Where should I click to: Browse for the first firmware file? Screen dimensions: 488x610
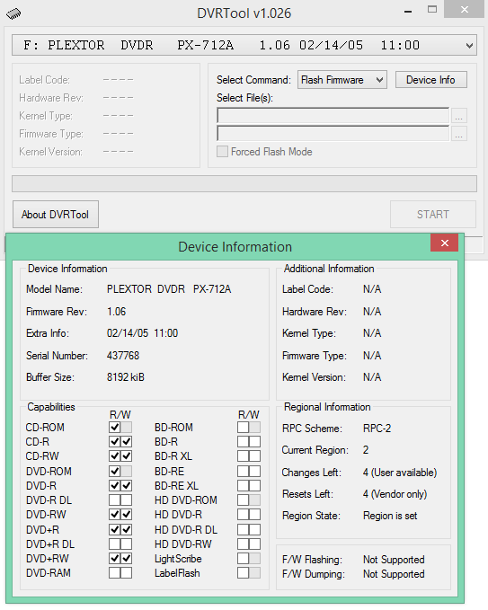459,116
